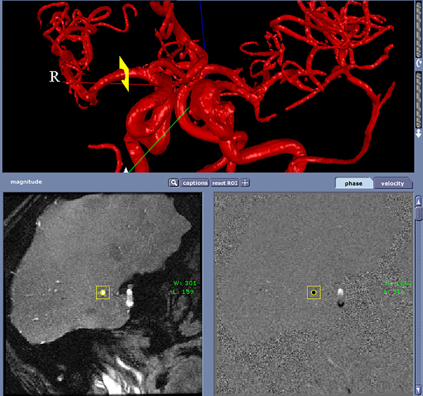423x396 pixels.
Task: Activate the magnifier zoom tool
Action: (173, 183)
